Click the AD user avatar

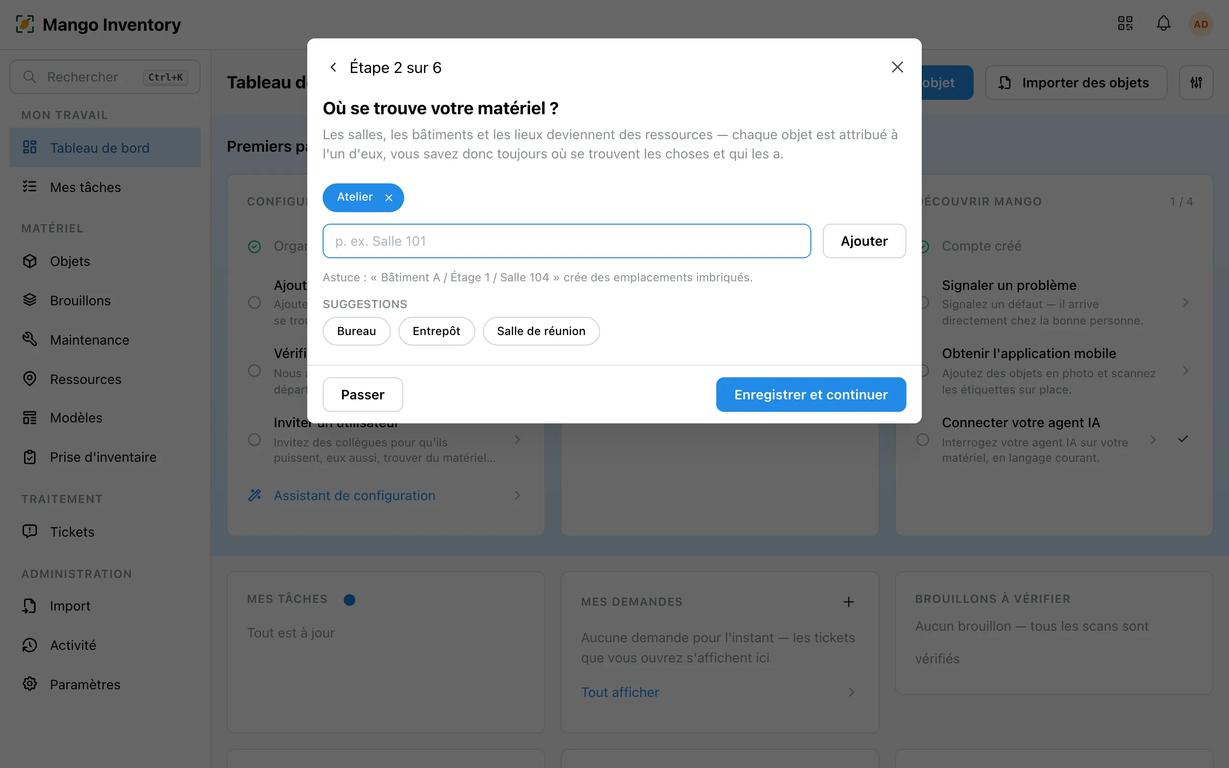point(1201,24)
